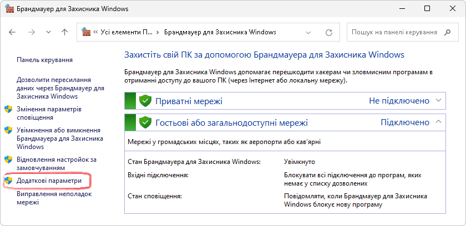Click 'Брандмауер для Захисника Windows' breadcrumb

[220, 32]
